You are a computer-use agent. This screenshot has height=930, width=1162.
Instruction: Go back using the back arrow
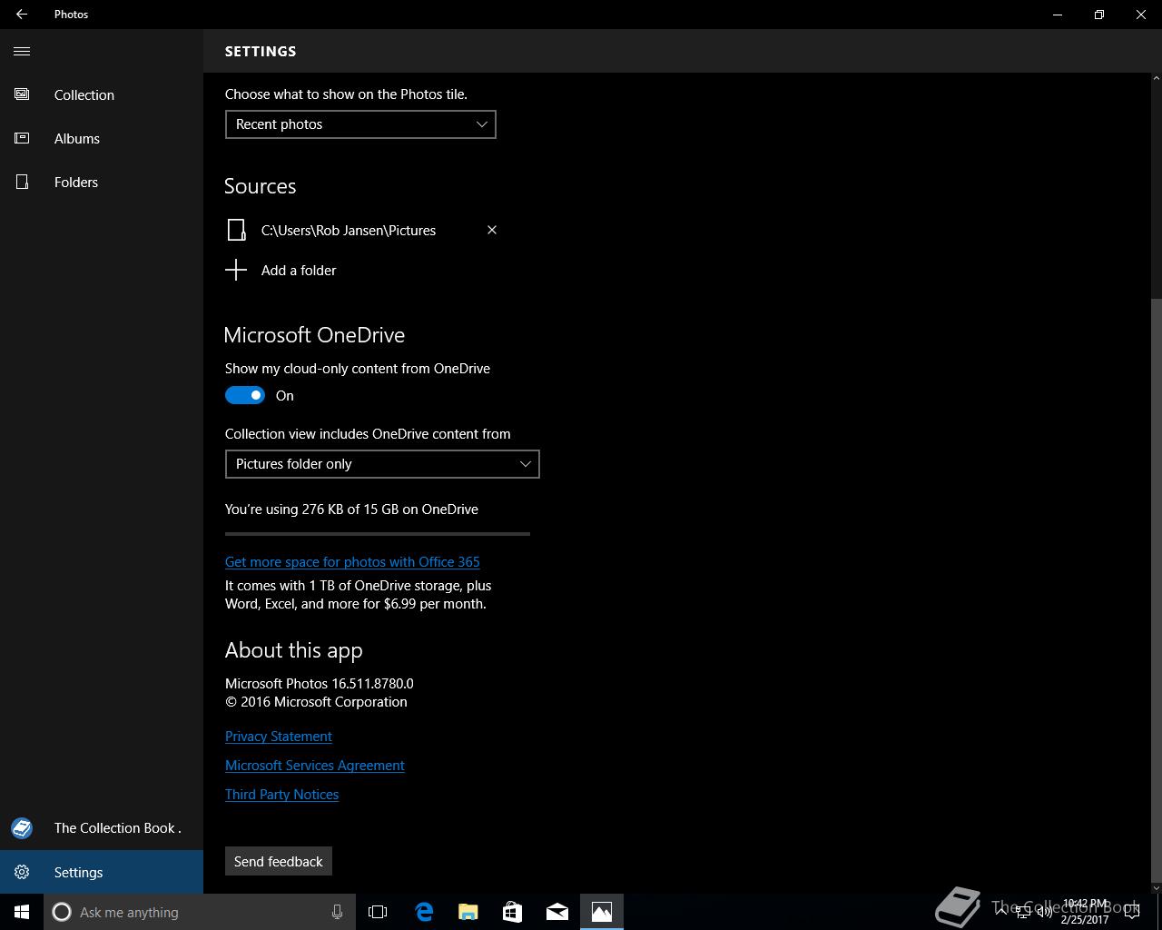[22, 15]
